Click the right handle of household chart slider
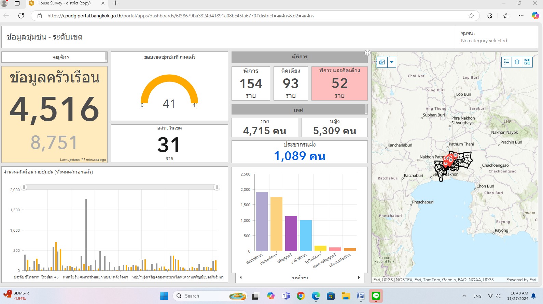This screenshot has width=543, height=304. [217, 187]
